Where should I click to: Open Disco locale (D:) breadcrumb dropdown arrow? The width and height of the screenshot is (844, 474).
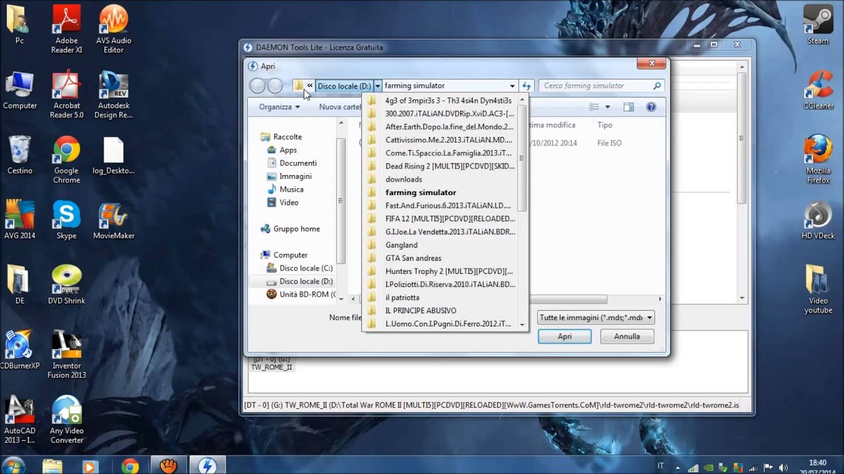[x=378, y=86]
